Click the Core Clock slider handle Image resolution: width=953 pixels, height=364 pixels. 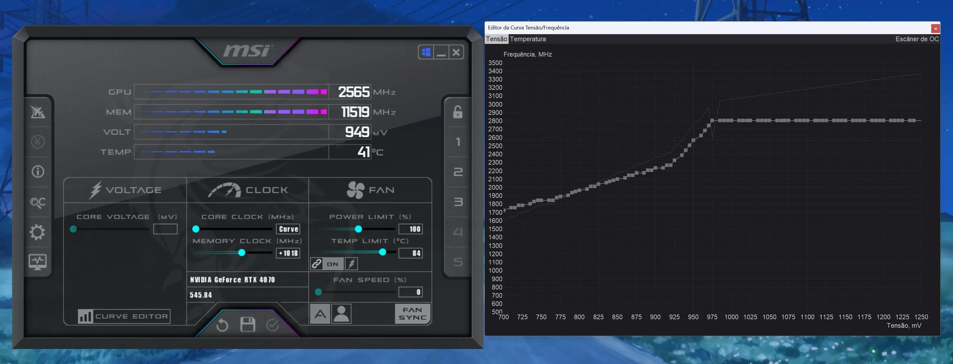pos(196,229)
